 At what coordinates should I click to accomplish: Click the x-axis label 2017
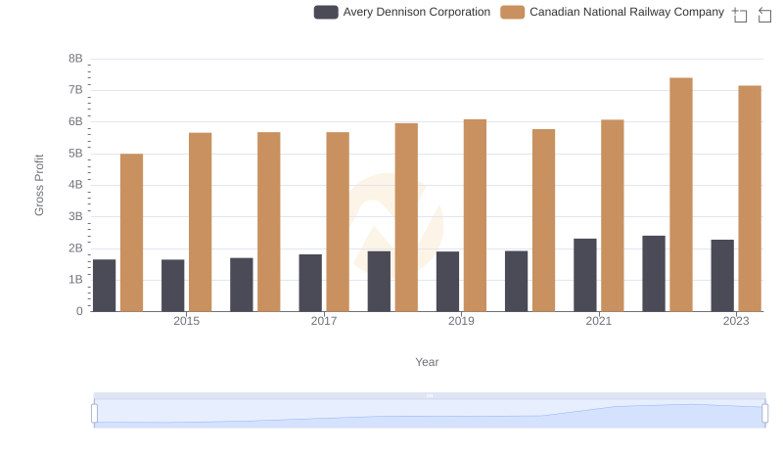coord(324,321)
